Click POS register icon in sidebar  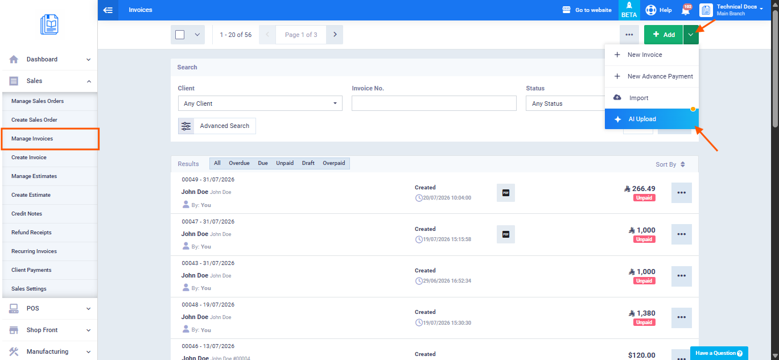pyautogui.click(x=14, y=308)
